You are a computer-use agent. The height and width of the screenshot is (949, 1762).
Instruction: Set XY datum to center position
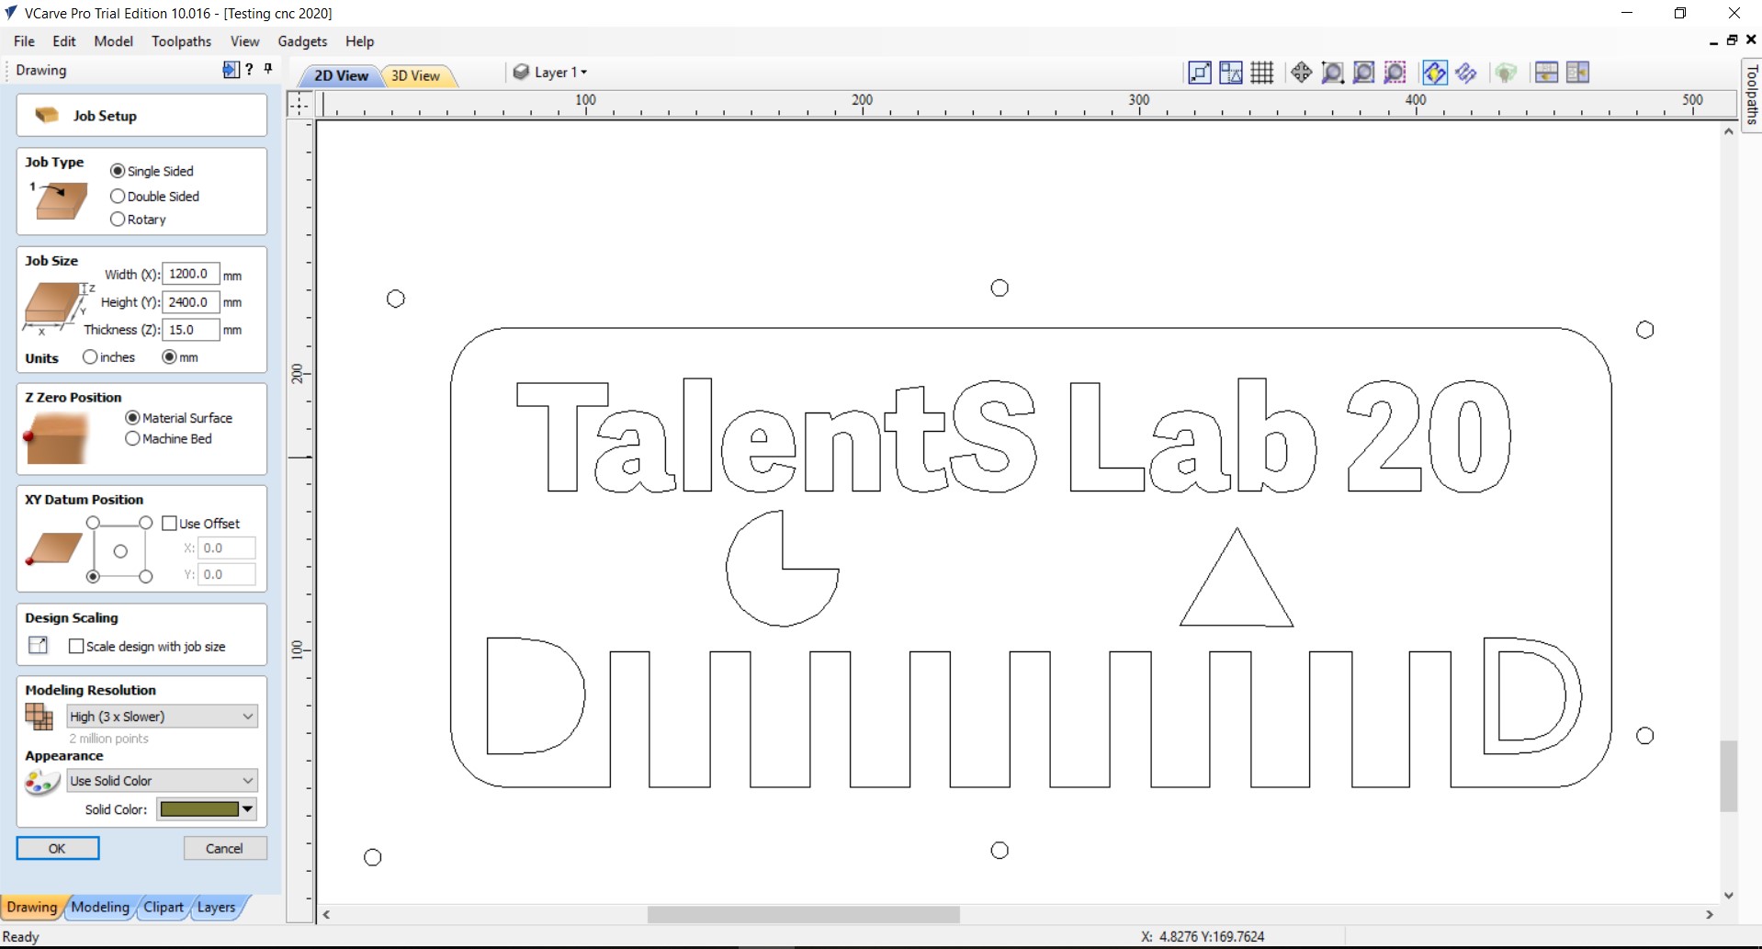[x=120, y=551]
